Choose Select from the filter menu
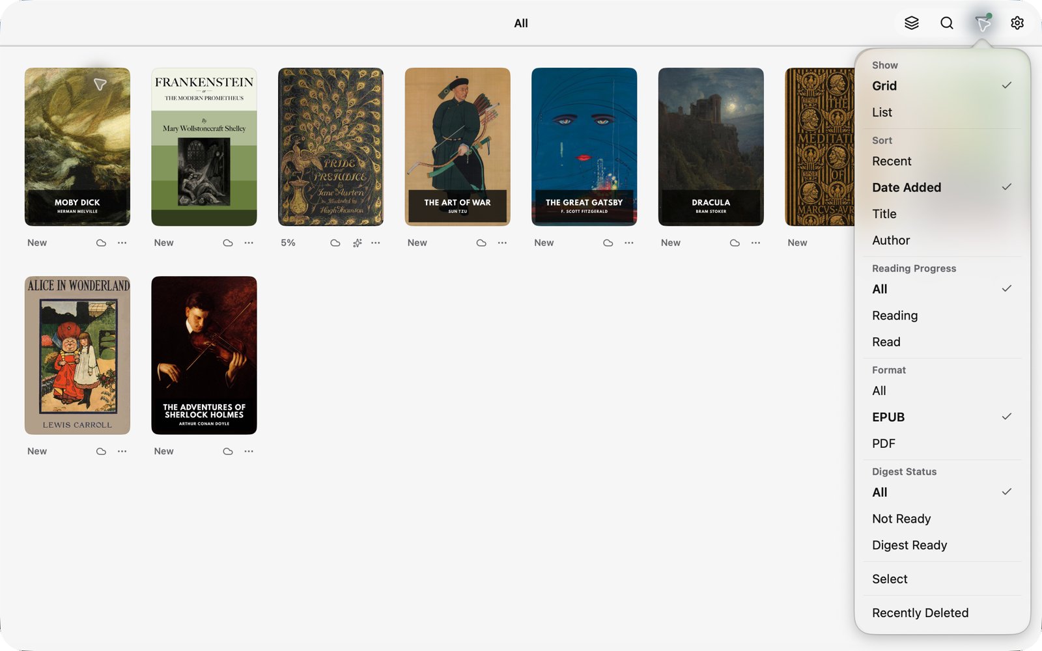1042x651 pixels. pyautogui.click(x=942, y=579)
